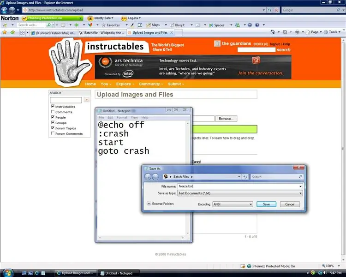
Task: Click the Browse... upload button
Action: click(x=226, y=119)
